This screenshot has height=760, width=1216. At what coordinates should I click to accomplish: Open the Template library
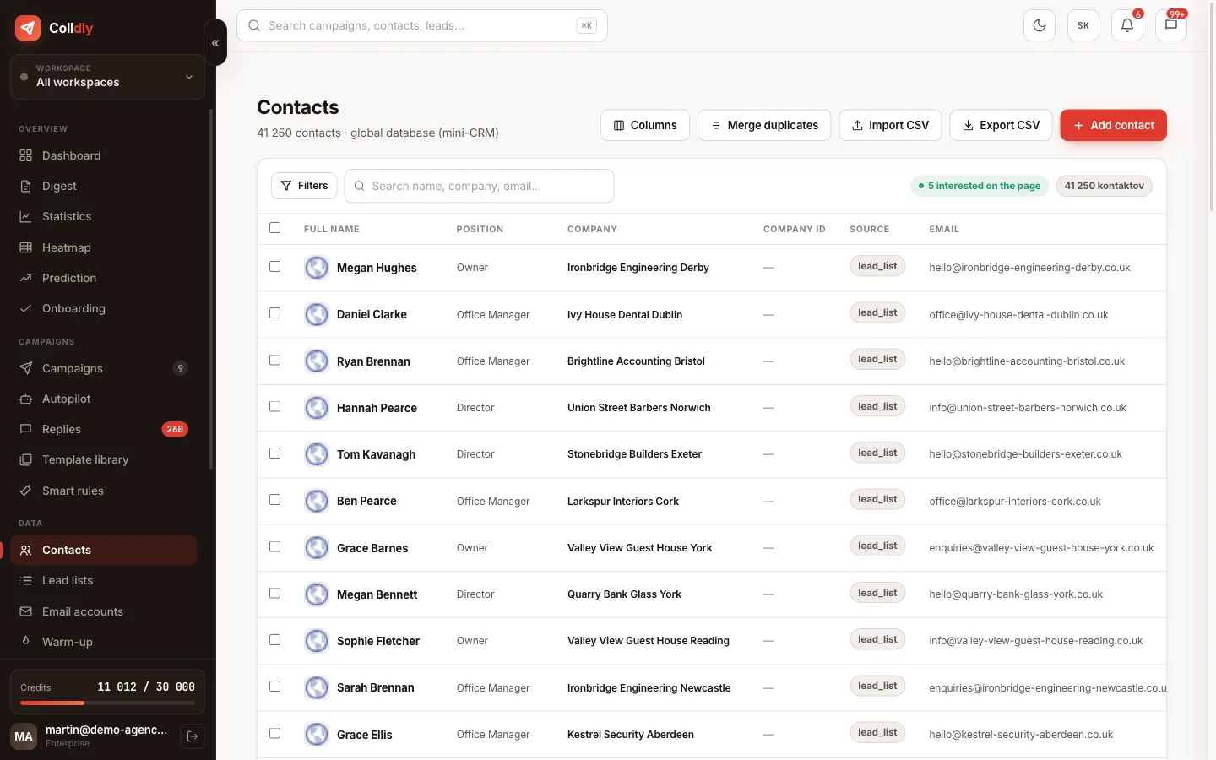(103, 459)
